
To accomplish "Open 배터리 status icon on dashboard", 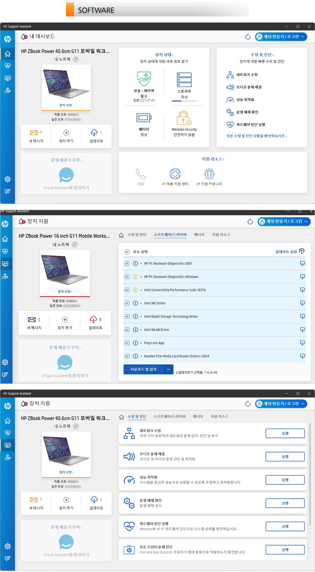I will (x=144, y=118).
